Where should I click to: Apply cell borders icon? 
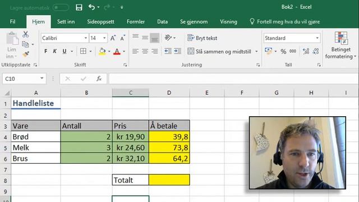coord(84,51)
